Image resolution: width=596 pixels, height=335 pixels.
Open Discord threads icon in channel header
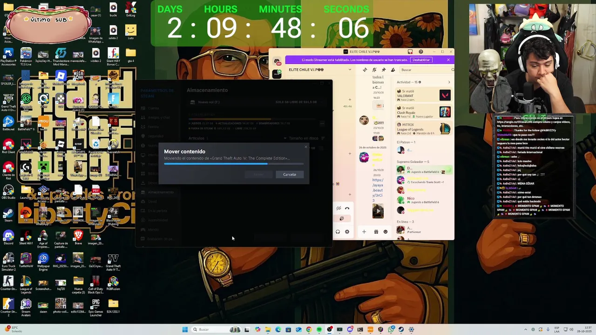(365, 70)
